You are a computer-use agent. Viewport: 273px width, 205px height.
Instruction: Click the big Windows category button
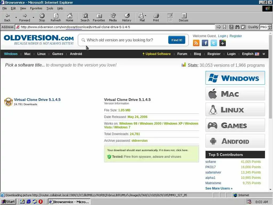point(235,78)
